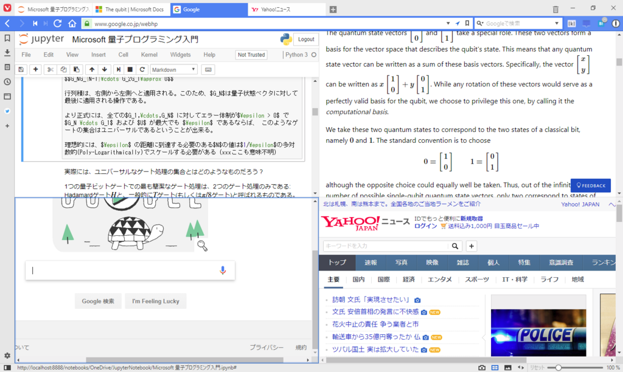Add a new tab with the plus button

(x=333, y=10)
